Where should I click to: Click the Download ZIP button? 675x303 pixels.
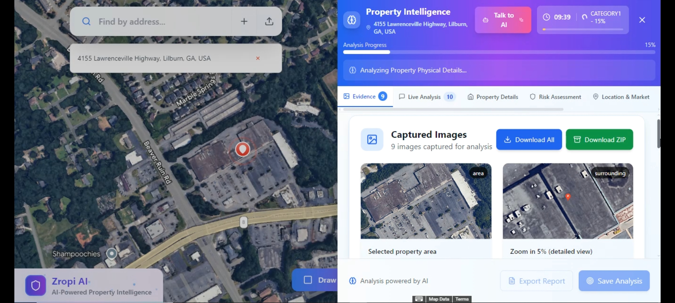point(599,139)
